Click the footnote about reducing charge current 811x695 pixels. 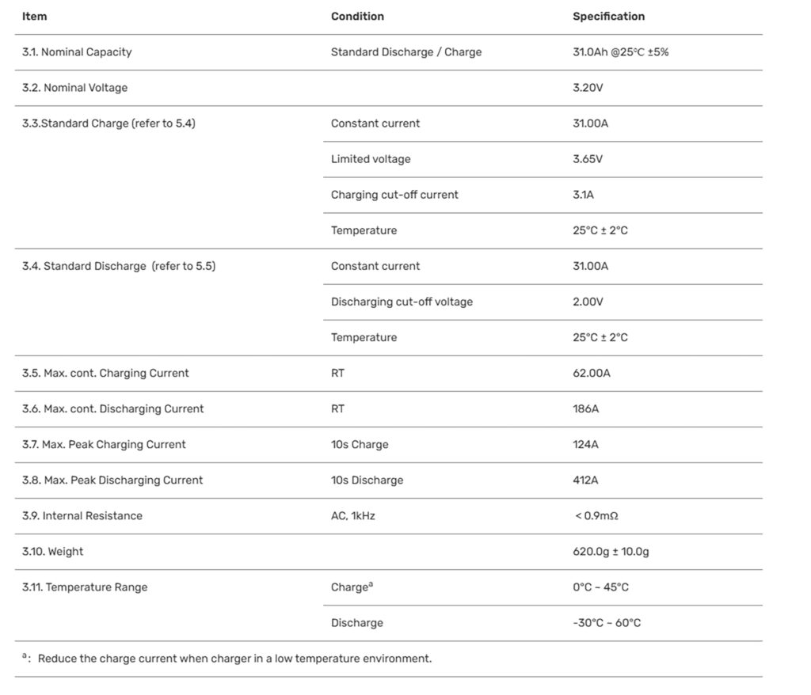tap(234, 659)
